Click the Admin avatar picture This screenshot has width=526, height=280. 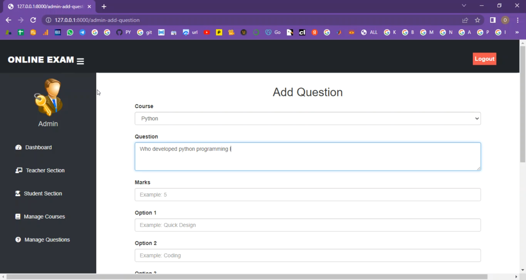[x=48, y=97]
